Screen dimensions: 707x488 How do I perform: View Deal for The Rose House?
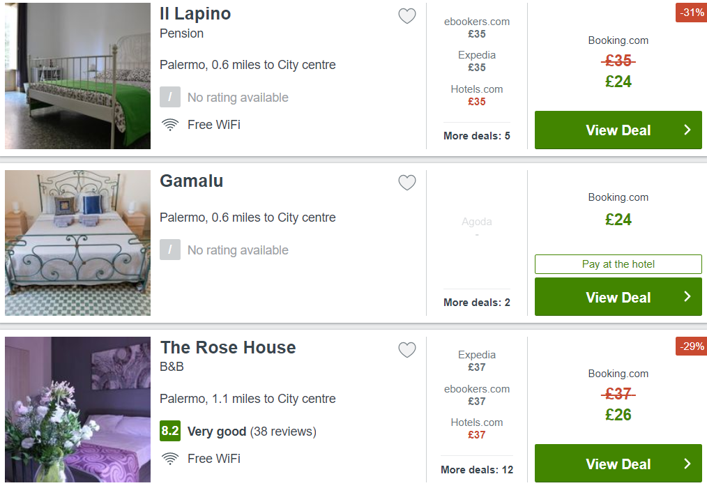618,464
